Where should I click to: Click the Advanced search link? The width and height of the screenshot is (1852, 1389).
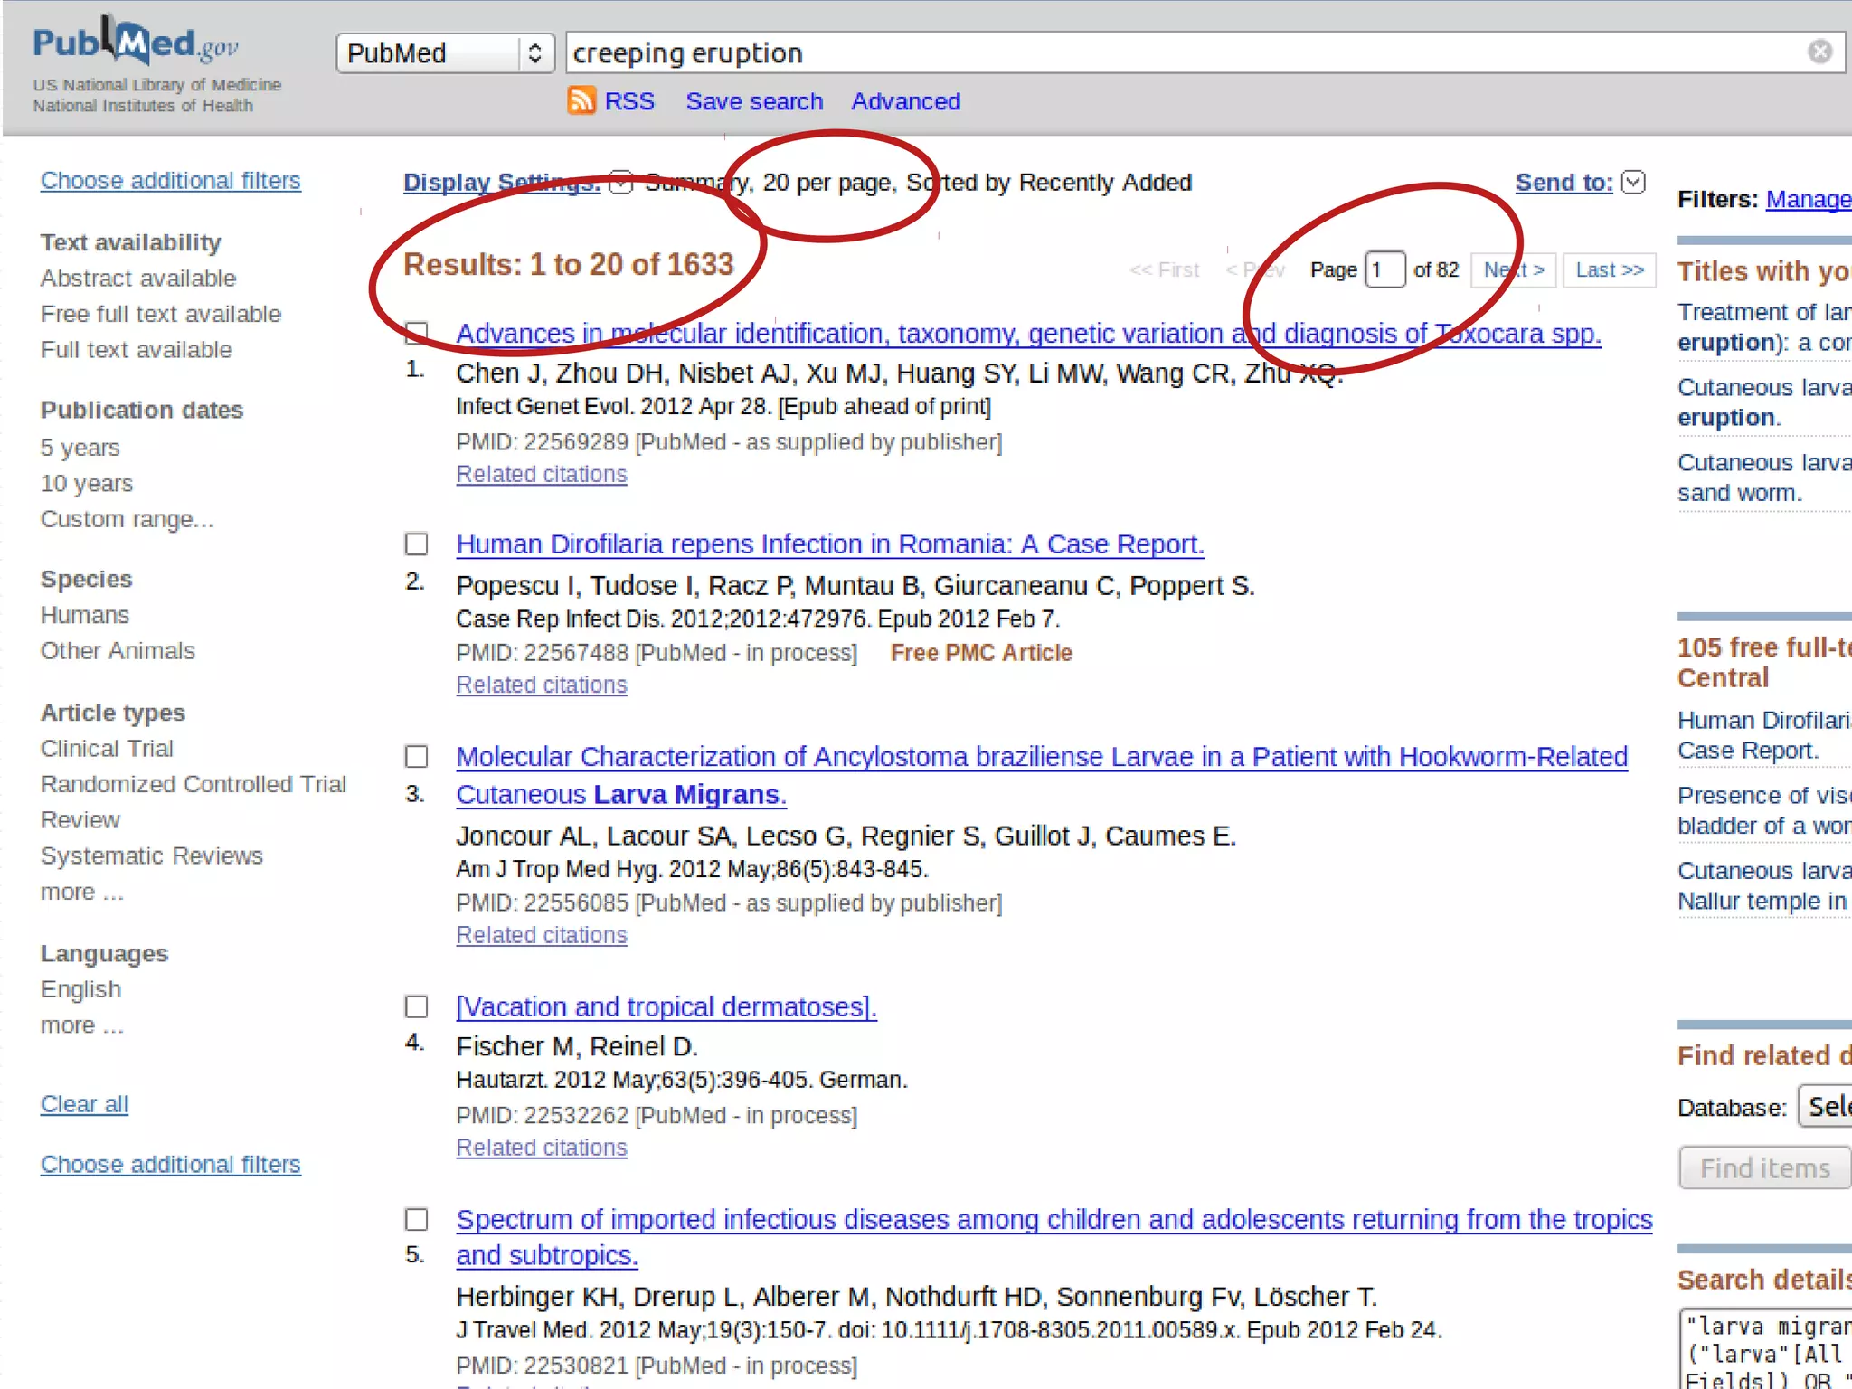click(905, 101)
